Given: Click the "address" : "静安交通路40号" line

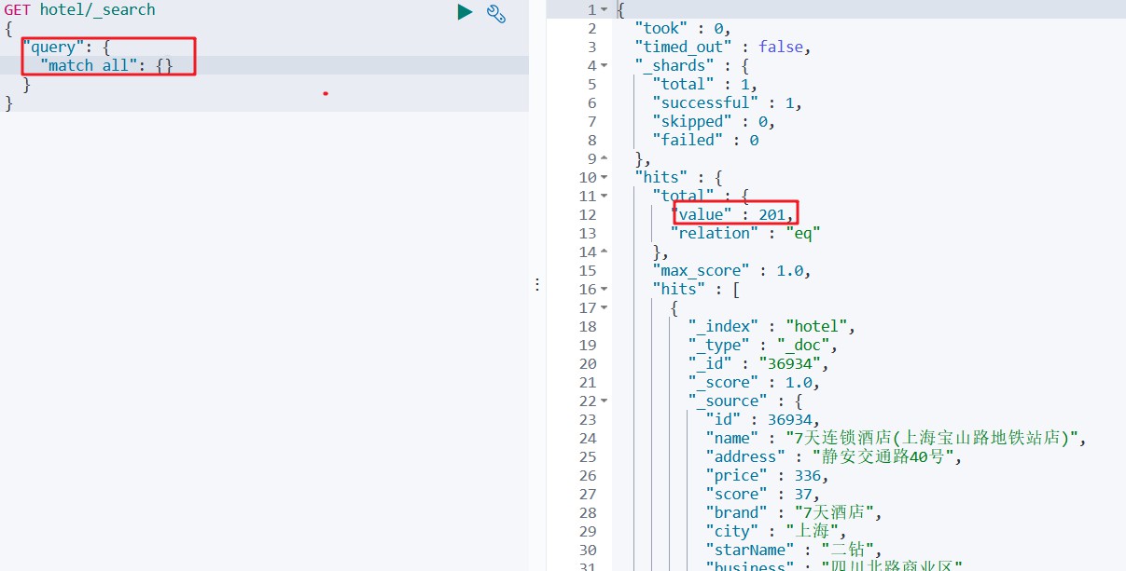Looking at the screenshot, I should point(834,456).
